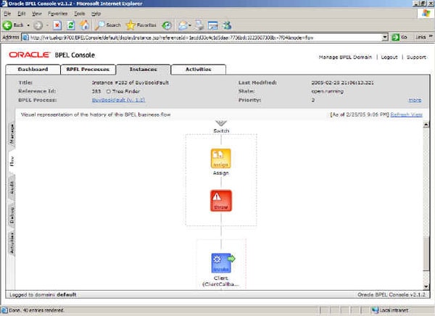
Task: Open the View menu
Action: [36, 14]
